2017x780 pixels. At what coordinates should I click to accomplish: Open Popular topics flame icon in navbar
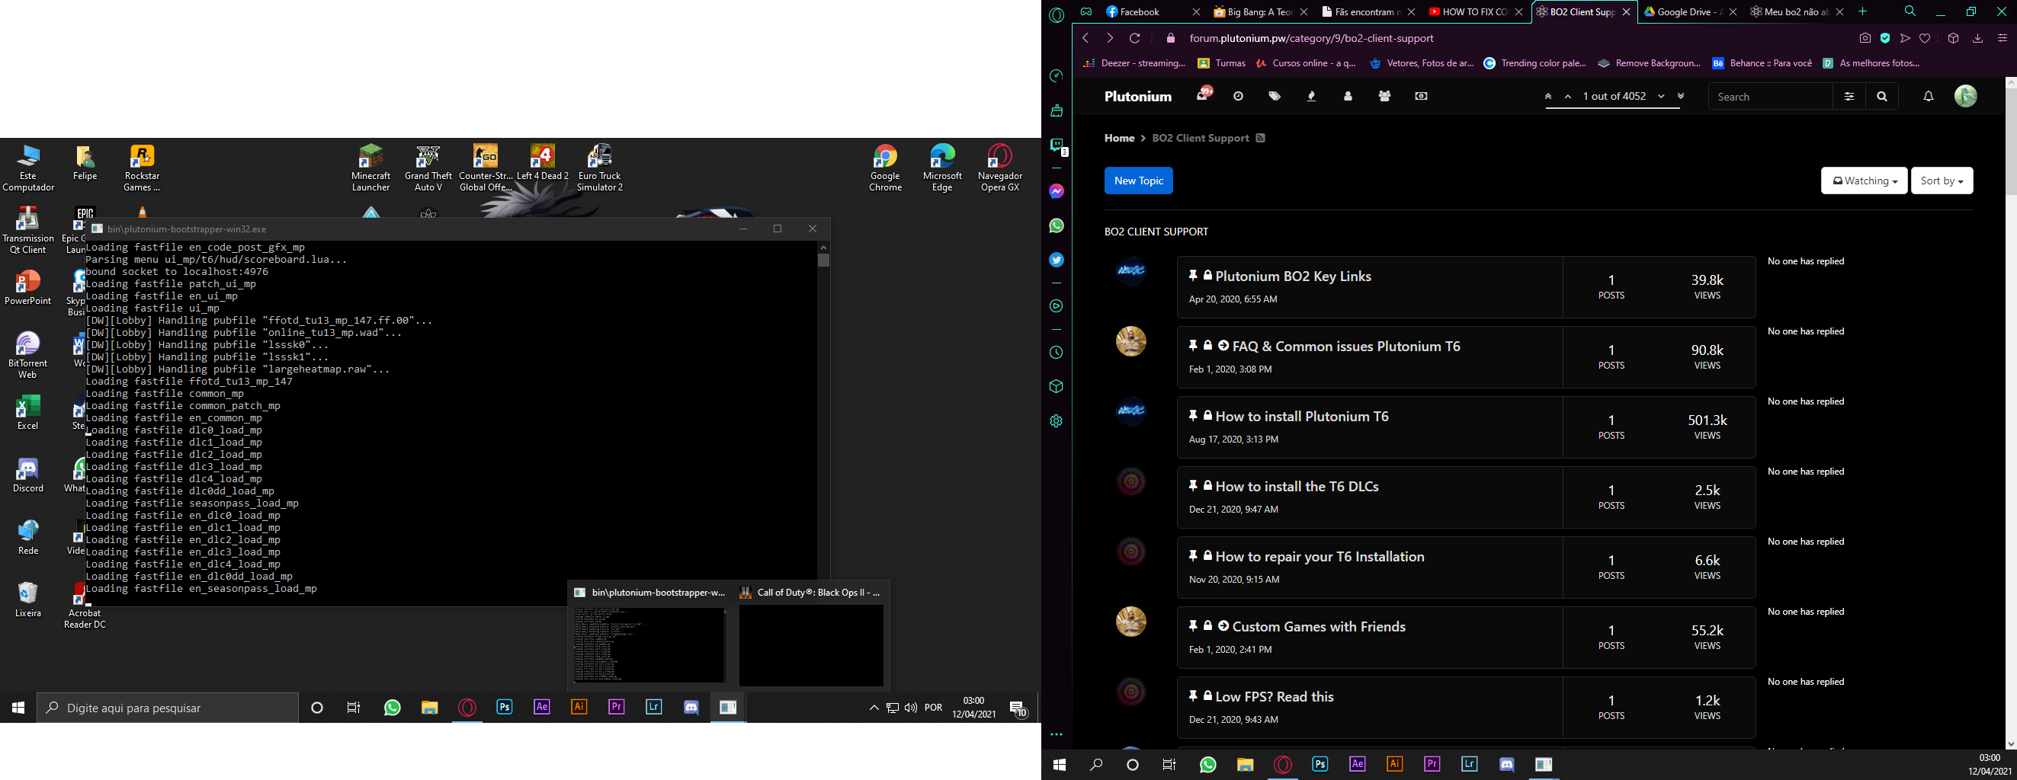(1312, 96)
